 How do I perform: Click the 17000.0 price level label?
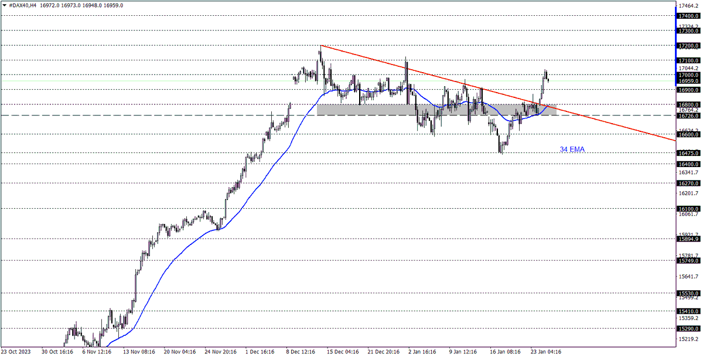click(688, 75)
